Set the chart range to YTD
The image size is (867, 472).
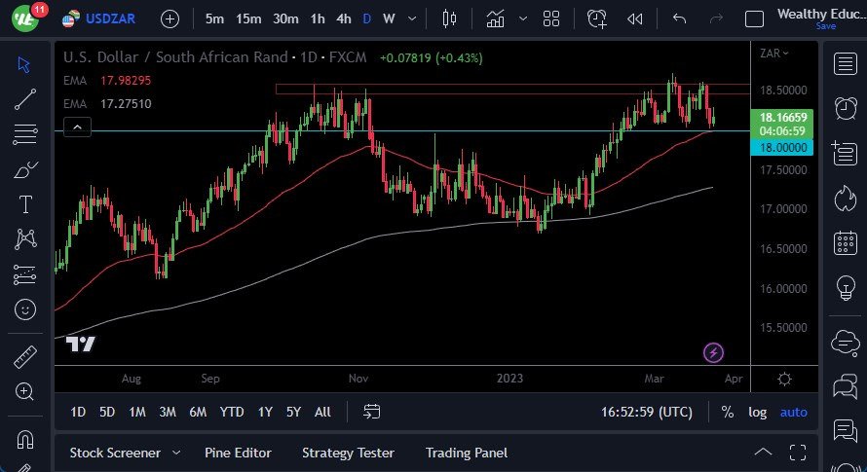232,412
